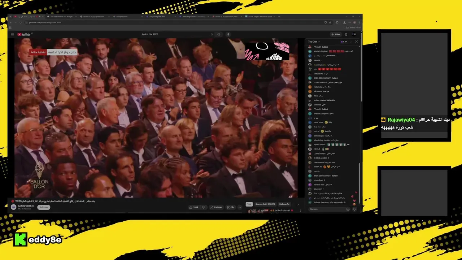Image resolution: width=462 pixels, height=260 pixels.
Task: Switch to the DeepSeek tab
Action: [161, 16]
